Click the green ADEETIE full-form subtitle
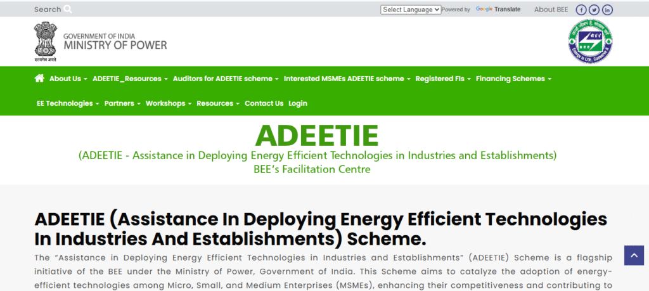This screenshot has width=649, height=291. 318,155
